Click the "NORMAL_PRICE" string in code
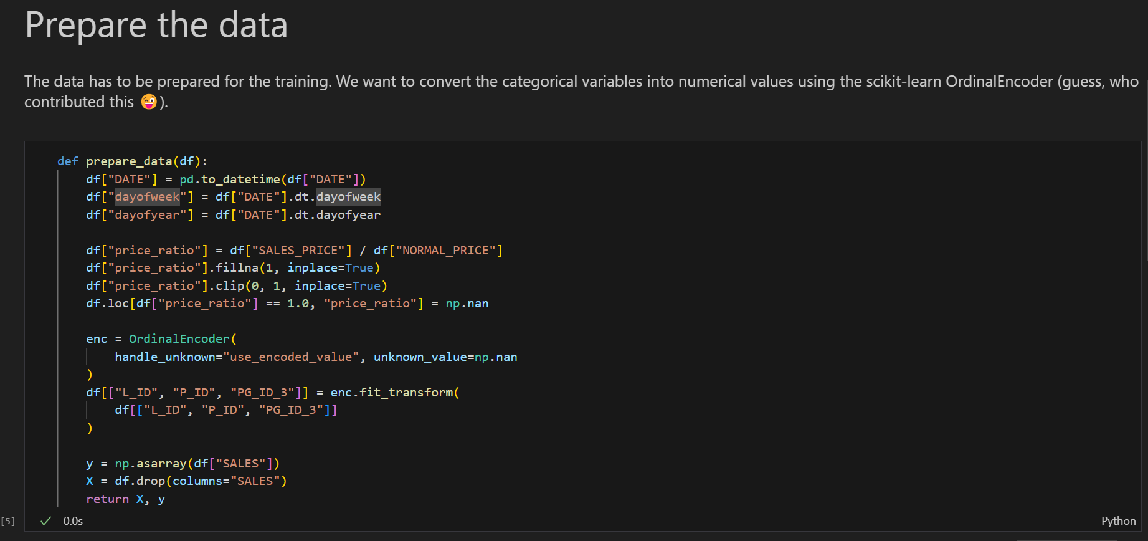This screenshot has width=1148, height=541. tap(445, 251)
